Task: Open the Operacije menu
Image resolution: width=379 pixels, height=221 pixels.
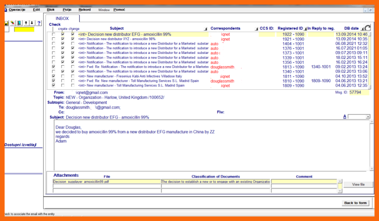Action: coord(17,9)
